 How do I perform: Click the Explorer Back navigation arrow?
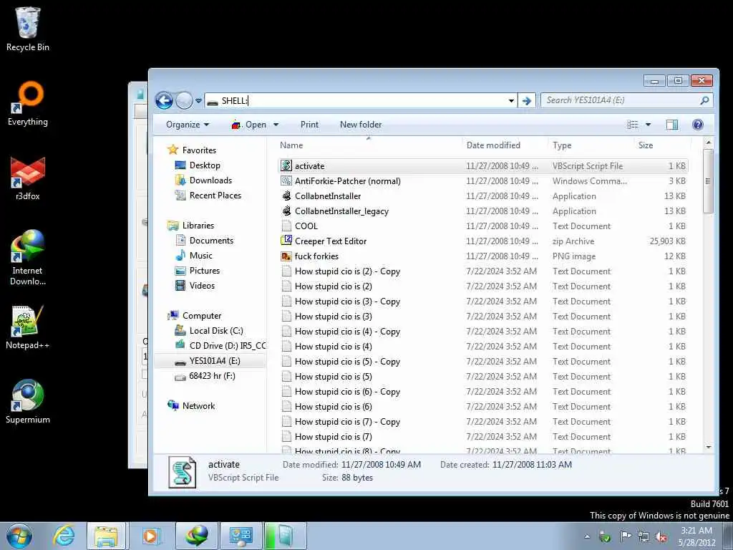(164, 100)
